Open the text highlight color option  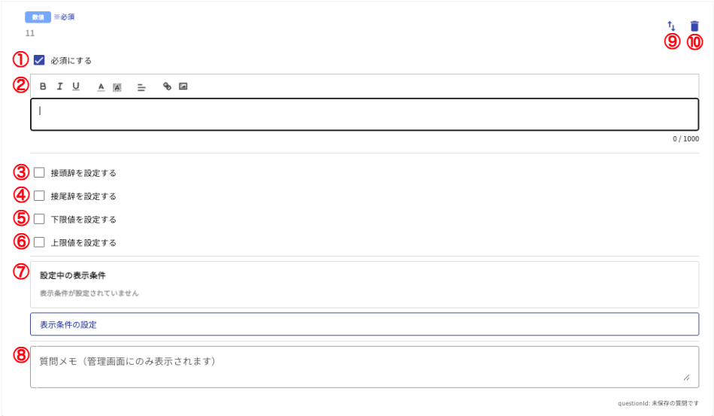[117, 87]
